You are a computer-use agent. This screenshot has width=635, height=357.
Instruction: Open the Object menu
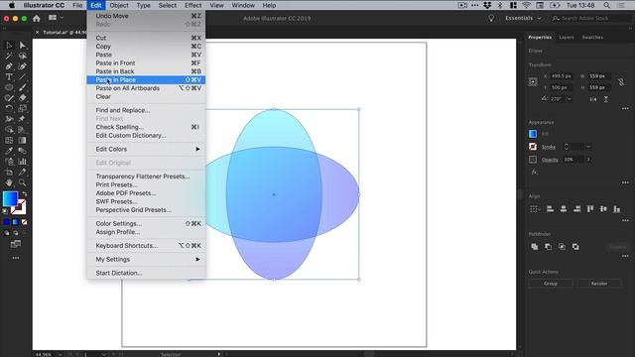pyautogui.click(x=119, y=5)
